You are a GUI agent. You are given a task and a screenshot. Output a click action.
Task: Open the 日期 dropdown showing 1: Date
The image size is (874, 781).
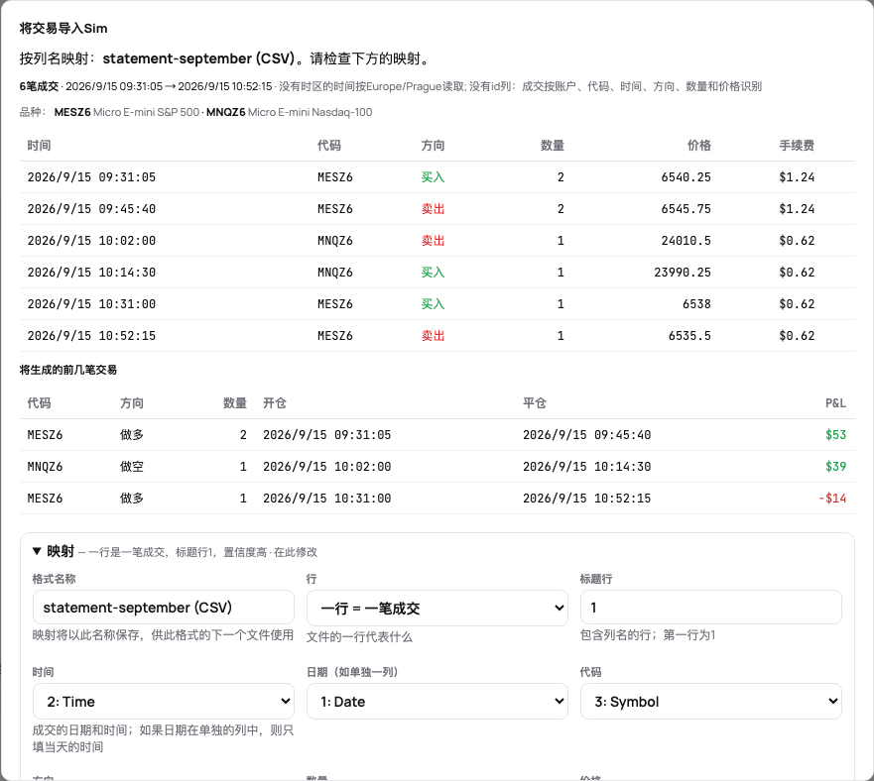[x=437, y=702]
